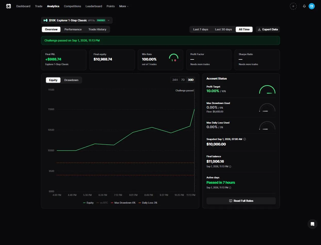The width and height of the screenshot is (321, 245).
Task: Open the Analytics page
Action: click(53, 6)
